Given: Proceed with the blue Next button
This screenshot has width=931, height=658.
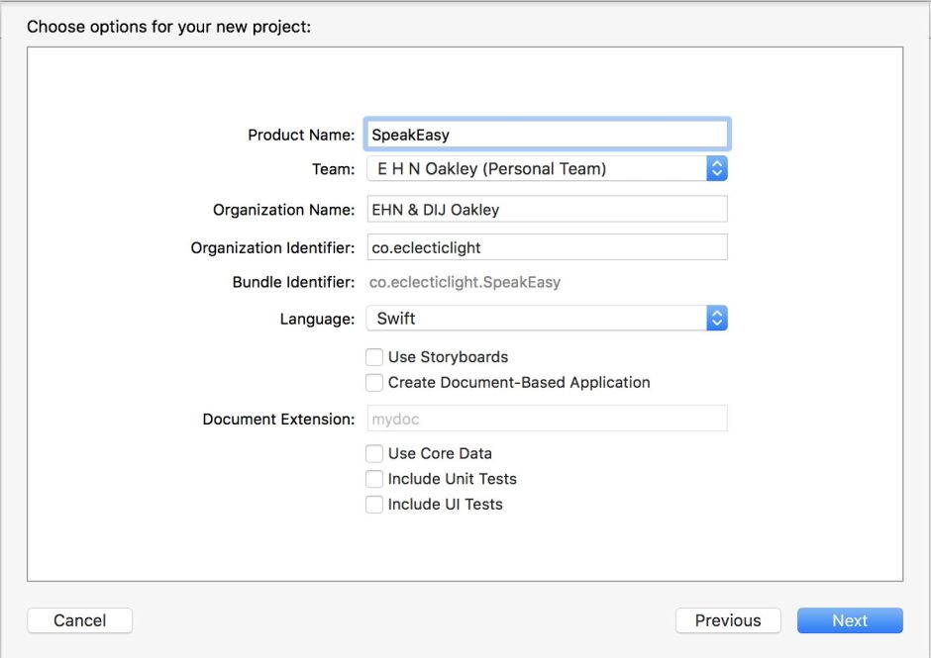Looking at the screenshot, I should [850, 620].
